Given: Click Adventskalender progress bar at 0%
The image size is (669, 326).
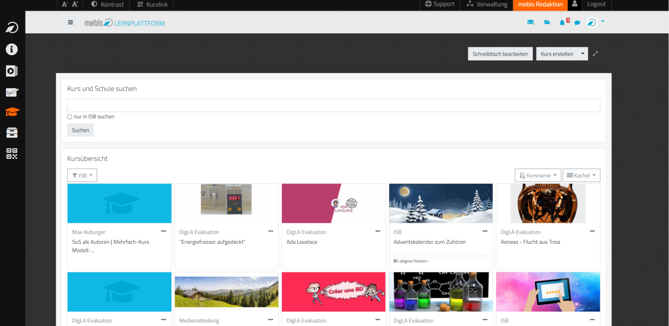Looking at the screenshot, I should tap(441, 256).
